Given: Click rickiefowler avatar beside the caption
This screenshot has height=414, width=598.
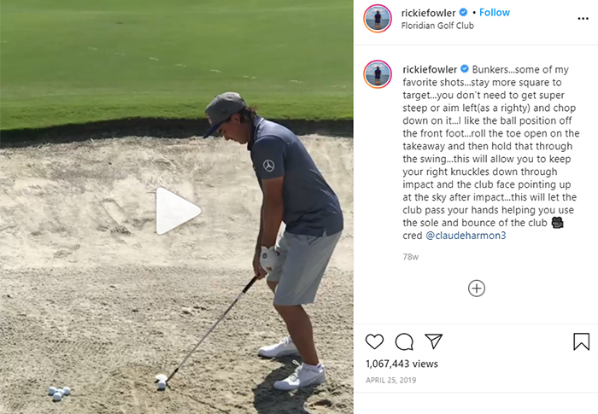Looking at the screenshot, I should [x=378, y=74].
